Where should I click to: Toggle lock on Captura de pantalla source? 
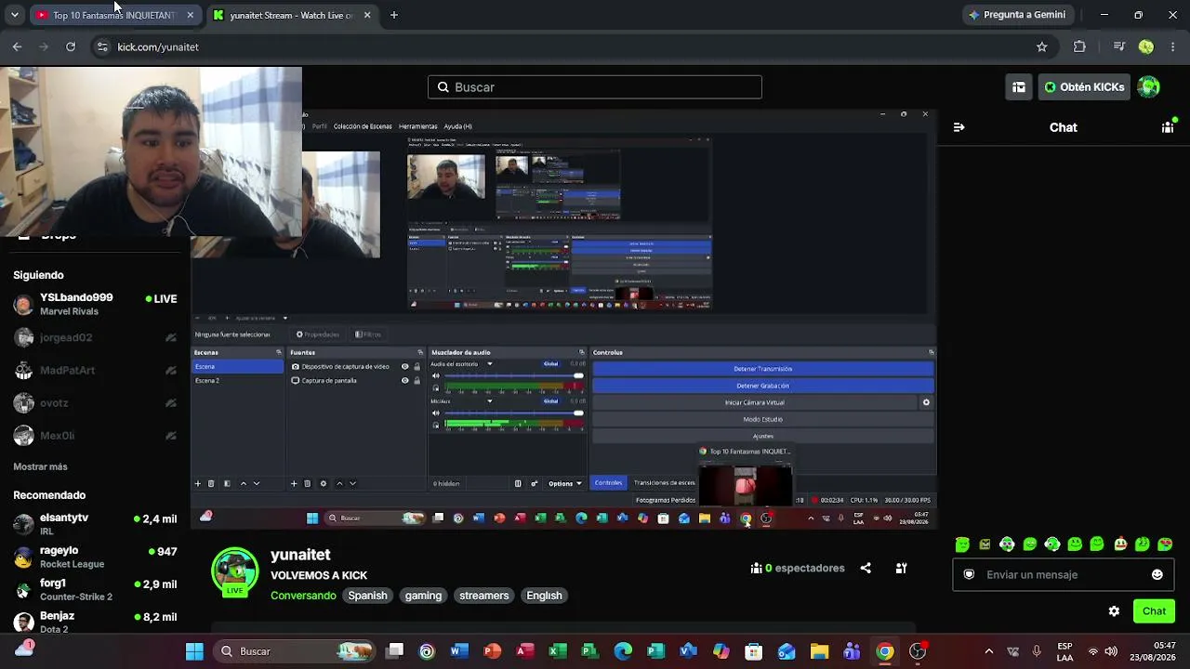(x=416, y=380)
